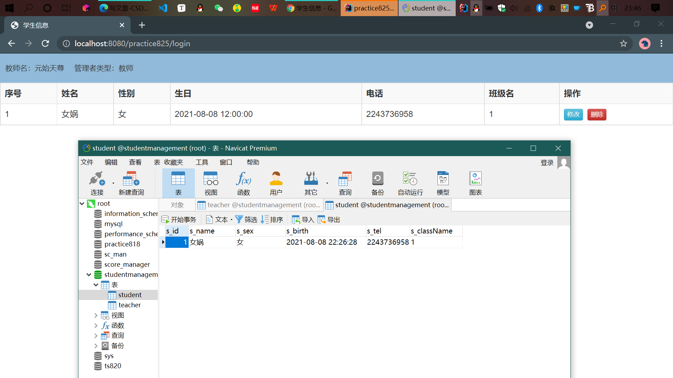Open a new browser tab

click(x=142, y=25)
